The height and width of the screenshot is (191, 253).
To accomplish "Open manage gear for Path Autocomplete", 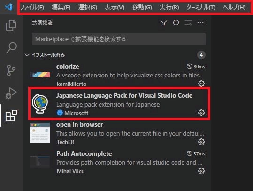I will [201, 171].
